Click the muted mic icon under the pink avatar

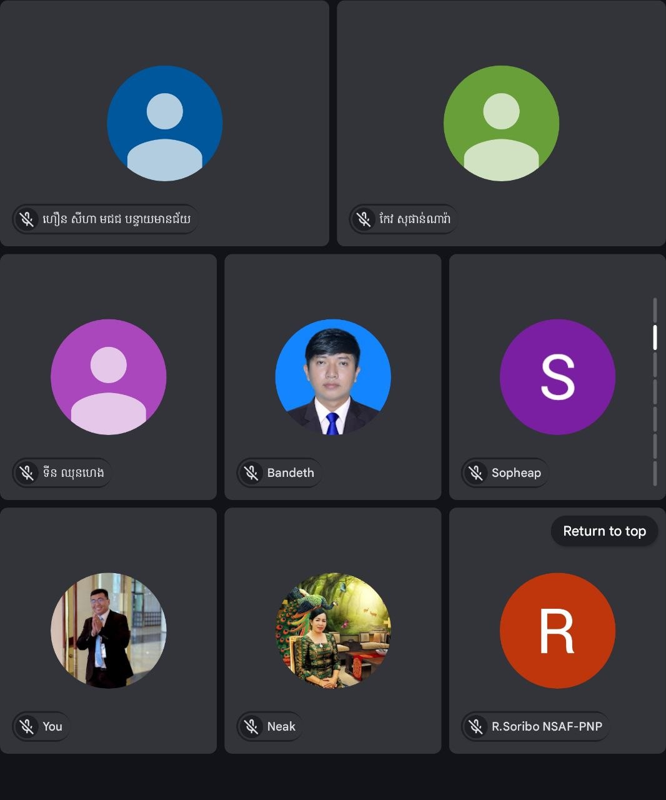point(27,472)
